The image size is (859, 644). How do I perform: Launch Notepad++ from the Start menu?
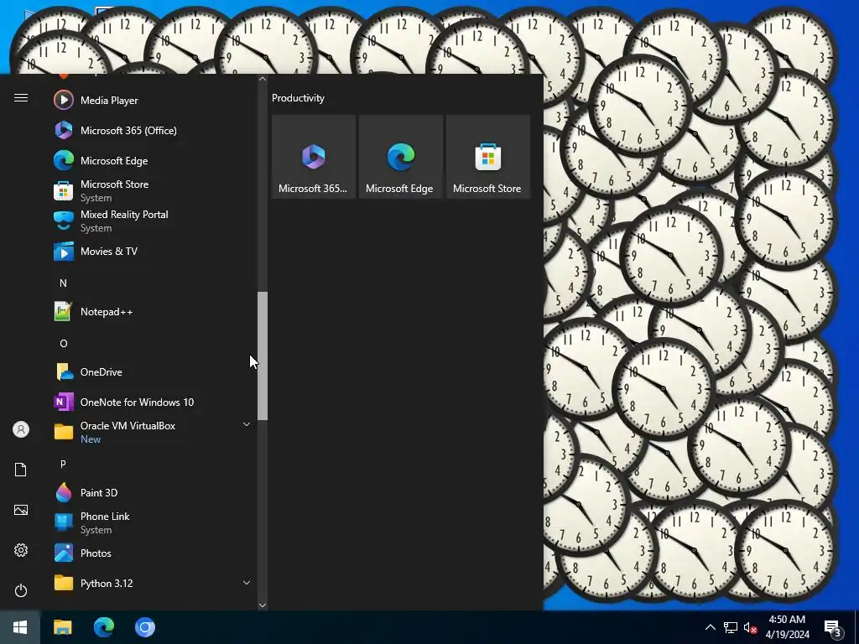pyautogui.click(x=154, y=312)
